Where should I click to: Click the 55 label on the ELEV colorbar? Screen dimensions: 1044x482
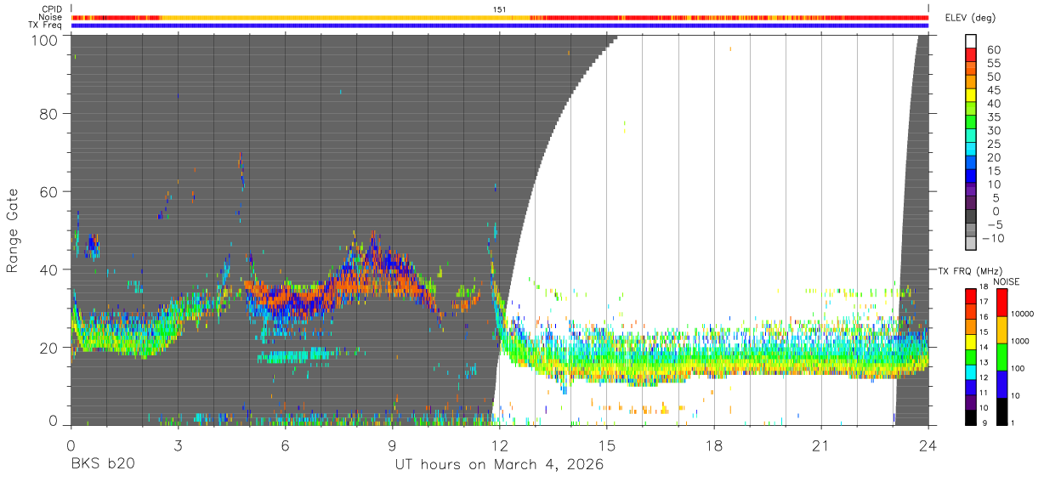click(993, 64)
